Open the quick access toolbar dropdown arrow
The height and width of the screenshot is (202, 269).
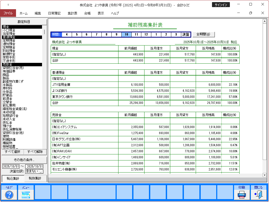8,5
